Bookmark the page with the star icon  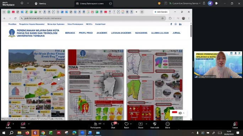162,18
